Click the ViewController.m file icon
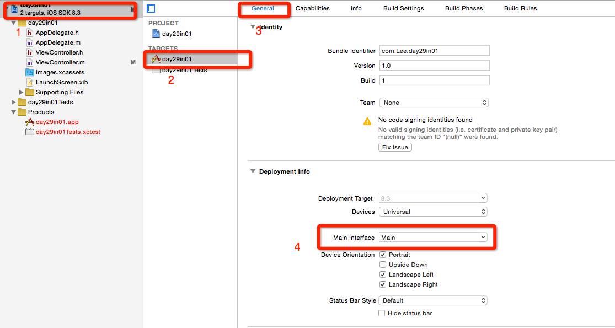This screenshot has width=615, height=328. click(29, 62)
